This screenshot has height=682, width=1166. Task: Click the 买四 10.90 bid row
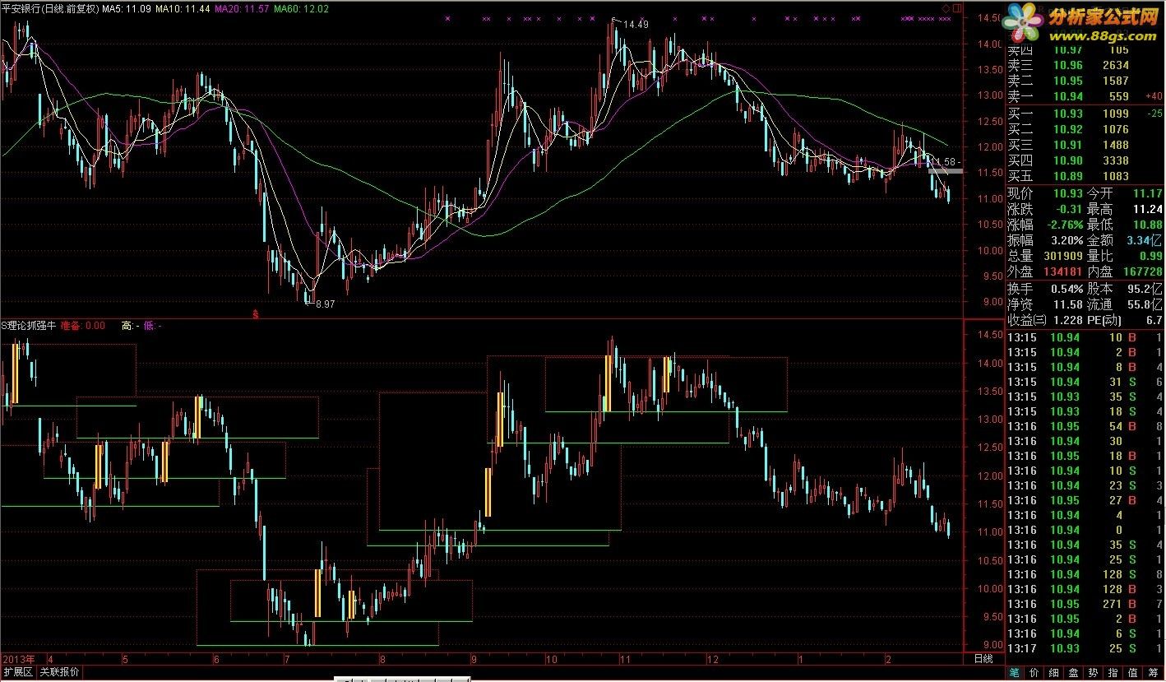tap(1085, 160)
